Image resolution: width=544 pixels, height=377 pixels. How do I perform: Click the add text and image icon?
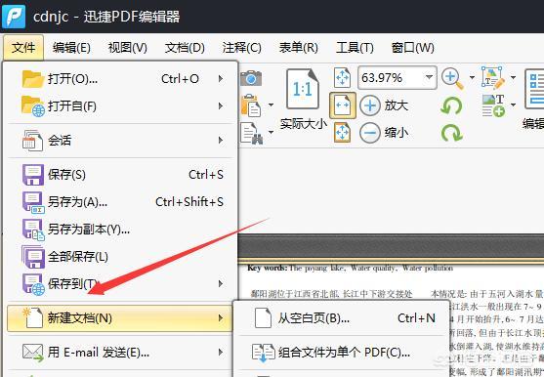[493, 105]
